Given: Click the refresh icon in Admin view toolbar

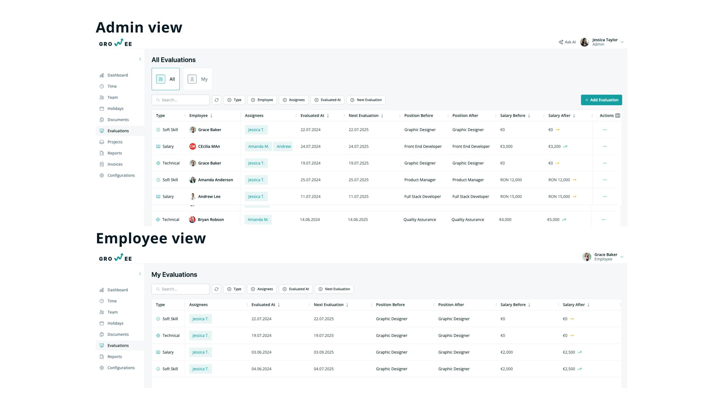Looking at the screenshot, I should [x=217, y=100].
